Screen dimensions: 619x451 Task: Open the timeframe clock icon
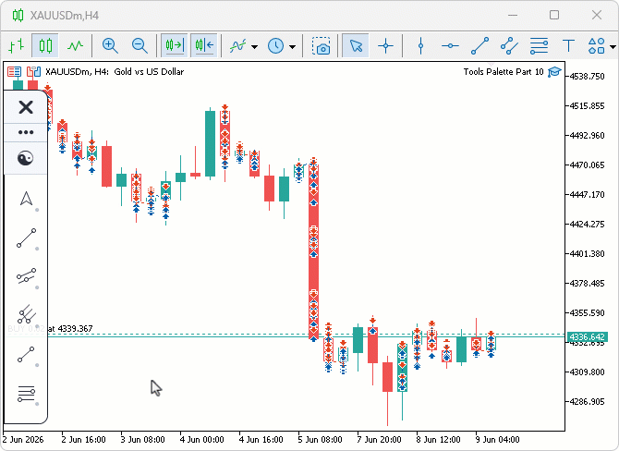coord(275,46)
